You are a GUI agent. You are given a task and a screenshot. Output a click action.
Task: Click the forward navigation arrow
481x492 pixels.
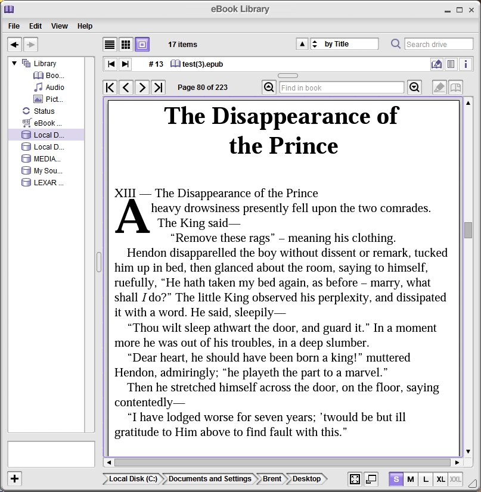click(30, 45)
